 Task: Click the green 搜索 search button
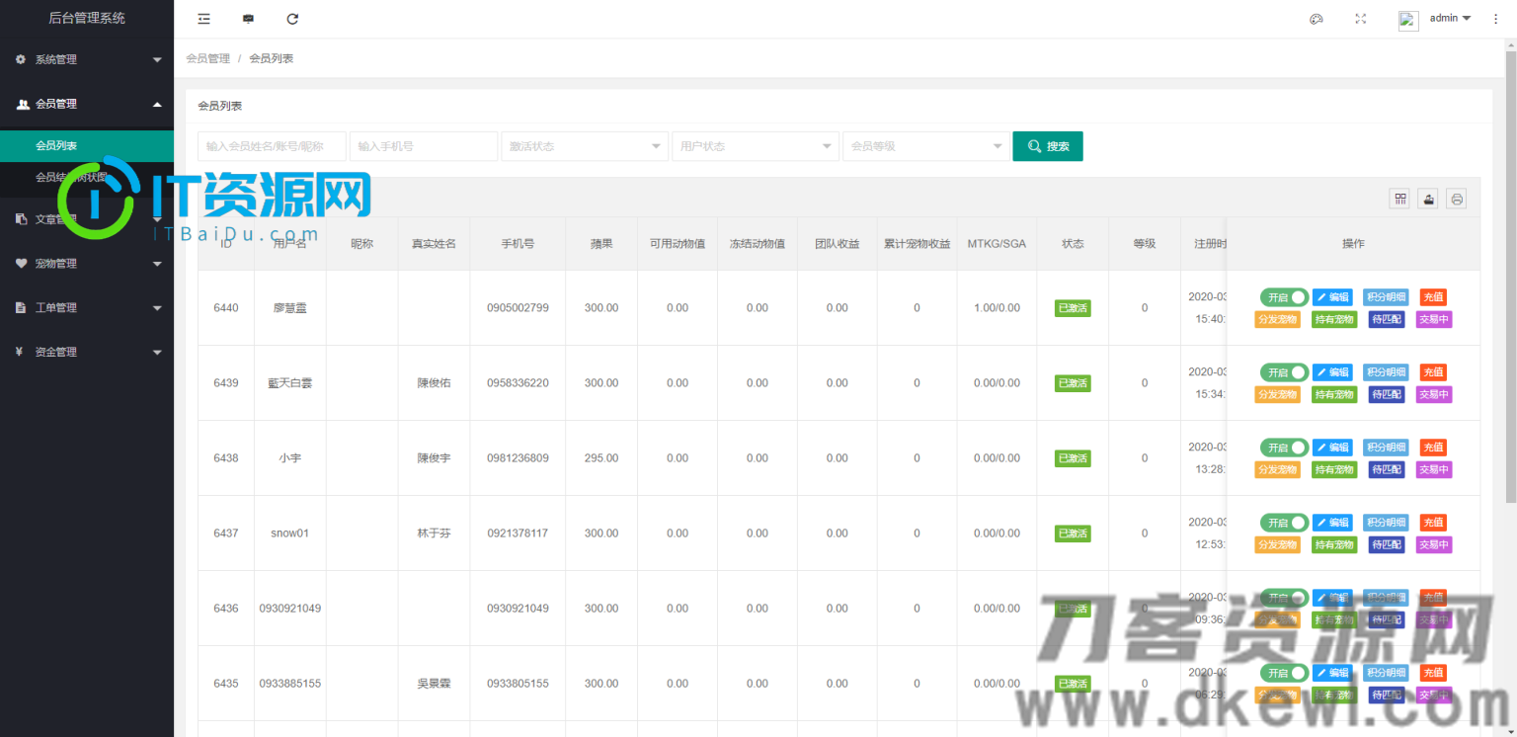(x=1048, y=146)
